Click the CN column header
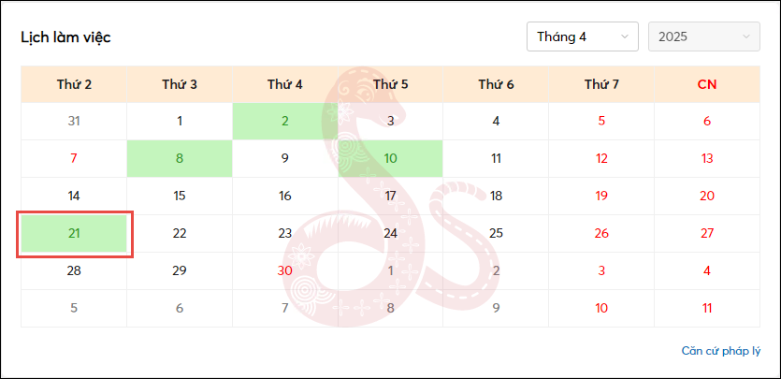This screenshot has height=379, width=781. coord(707,84)
